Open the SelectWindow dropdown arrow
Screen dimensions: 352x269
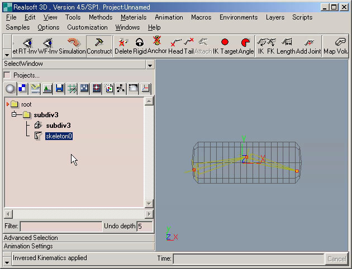150,65
